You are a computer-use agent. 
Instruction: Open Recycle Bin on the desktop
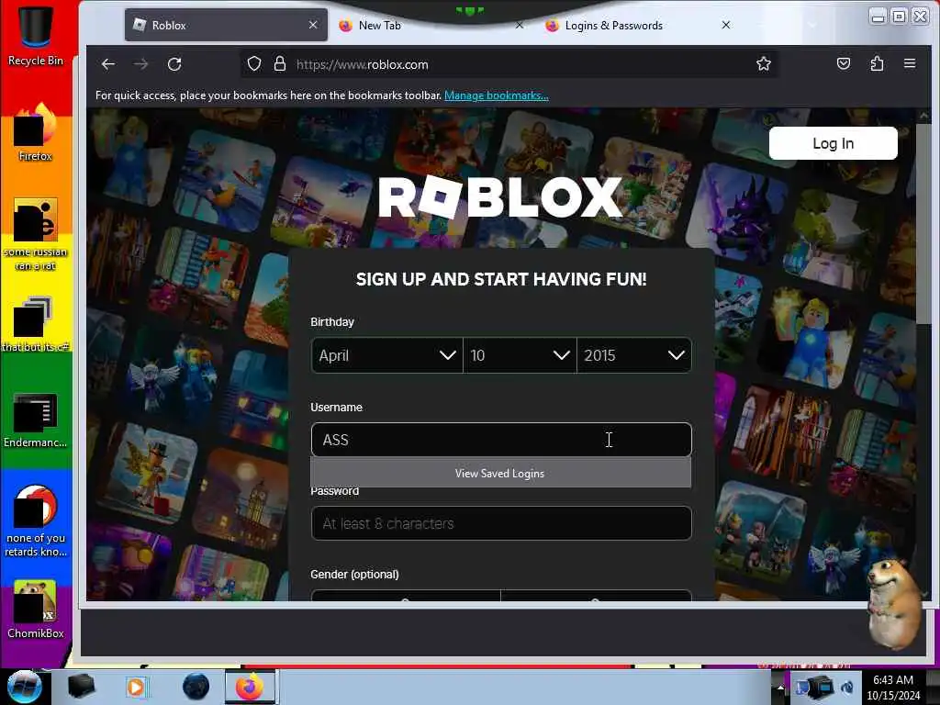point(36,35)
